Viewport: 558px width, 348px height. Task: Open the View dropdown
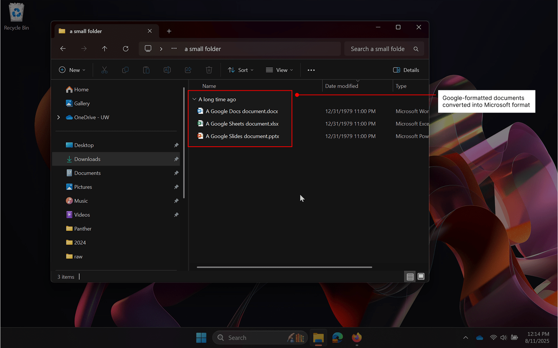coord(279,70)
